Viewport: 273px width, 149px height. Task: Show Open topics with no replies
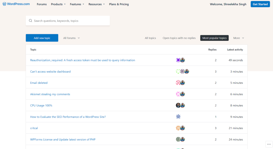point(179,38)
